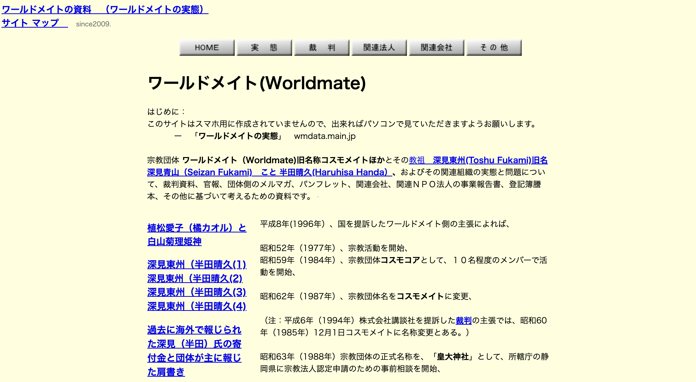Follow the 裁判 link in the 講談社 note
The width and height of the screenshot is (696, 382).
(464, 320)
